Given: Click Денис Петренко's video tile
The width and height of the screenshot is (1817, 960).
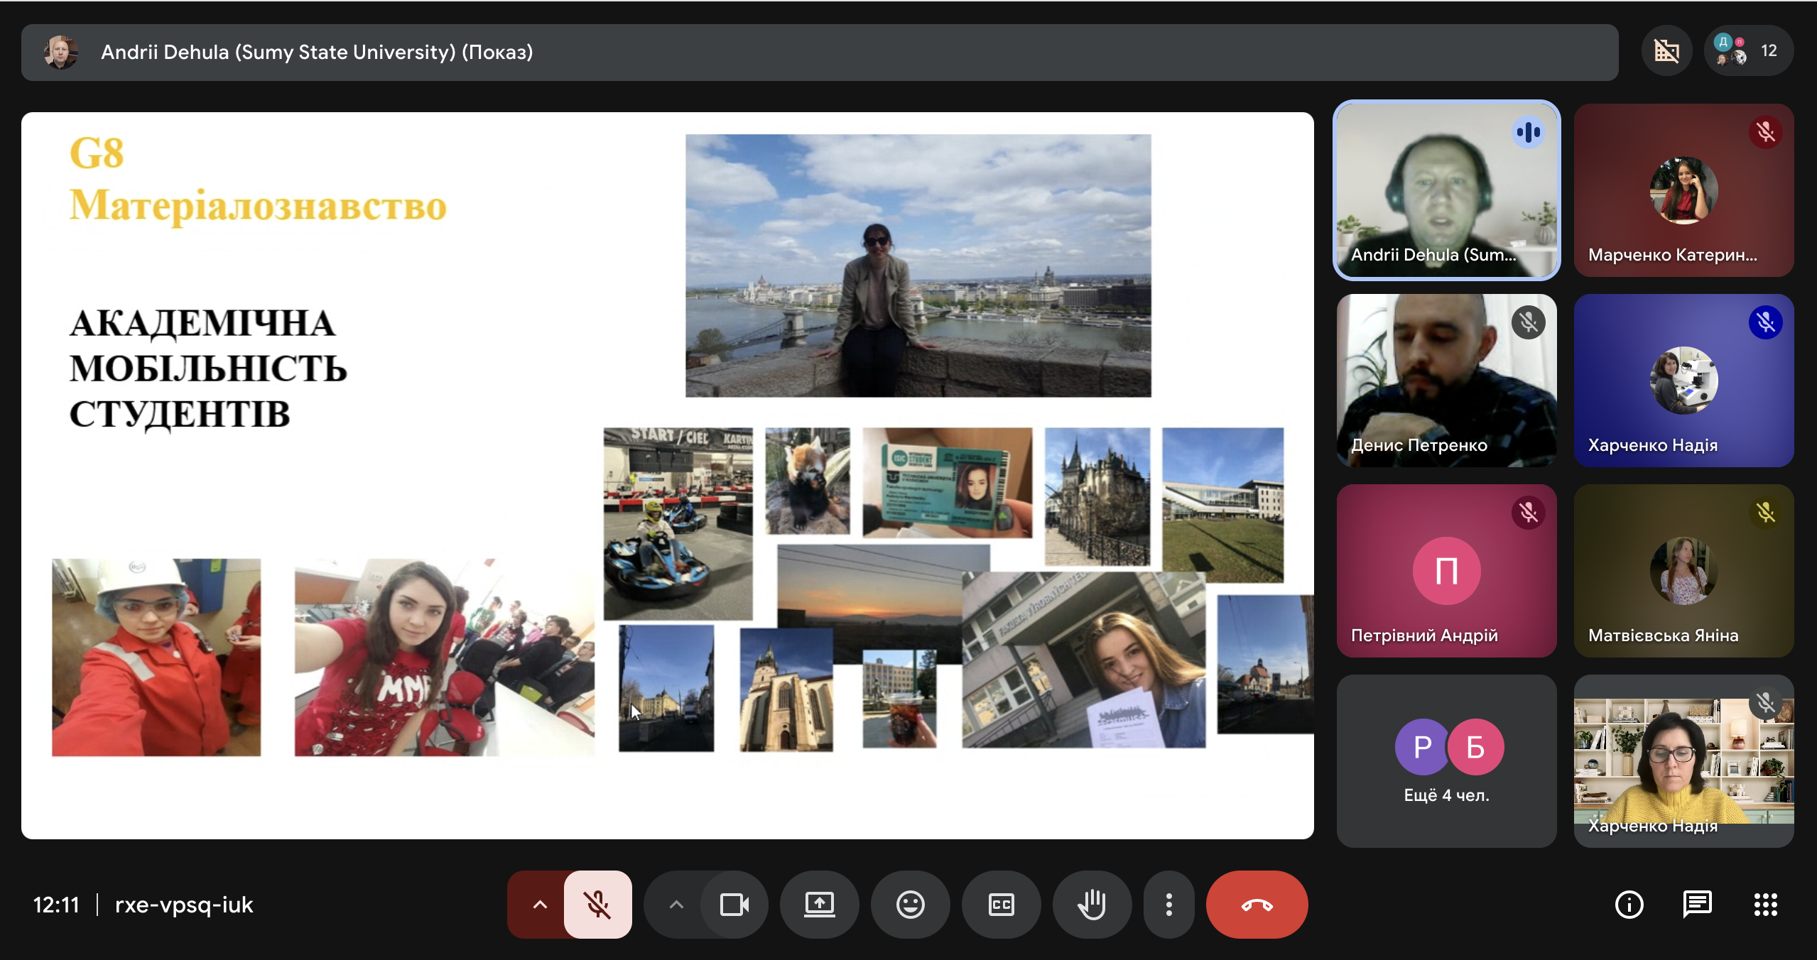Looking at the screenshot, I should tap(1446, 381).
